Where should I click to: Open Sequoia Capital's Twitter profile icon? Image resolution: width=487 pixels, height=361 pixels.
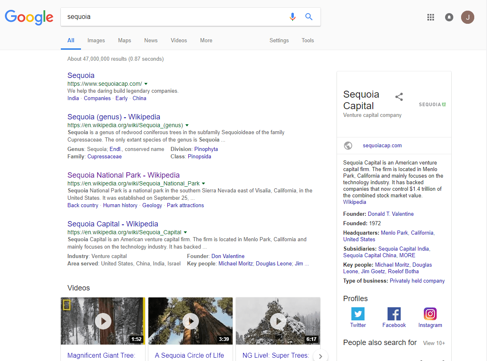(x=358, y=314)
